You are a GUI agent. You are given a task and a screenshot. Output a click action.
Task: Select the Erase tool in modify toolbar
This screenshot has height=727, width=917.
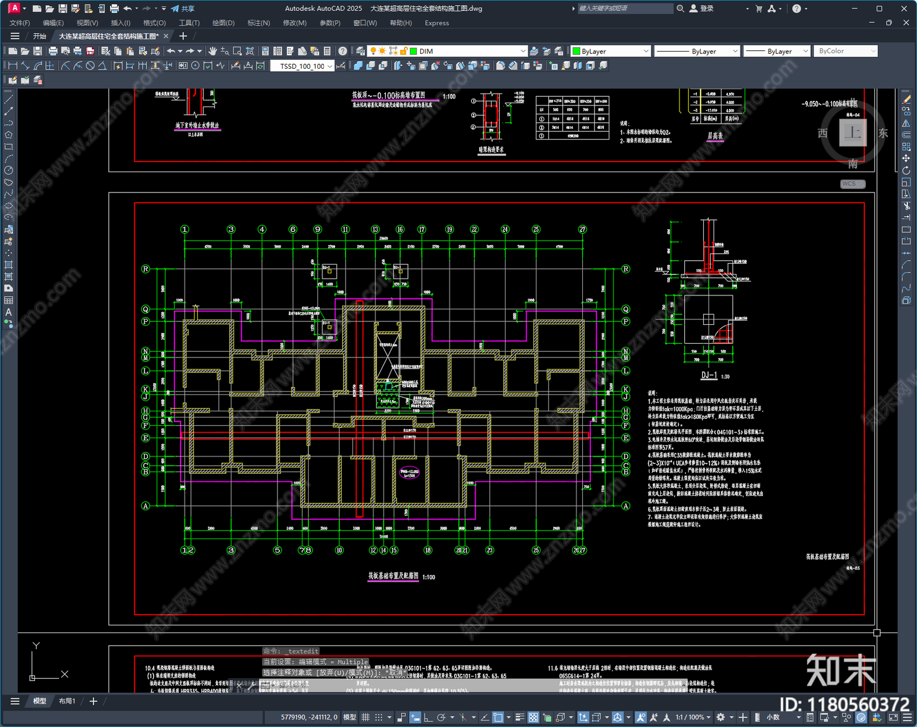click(906, 100)
